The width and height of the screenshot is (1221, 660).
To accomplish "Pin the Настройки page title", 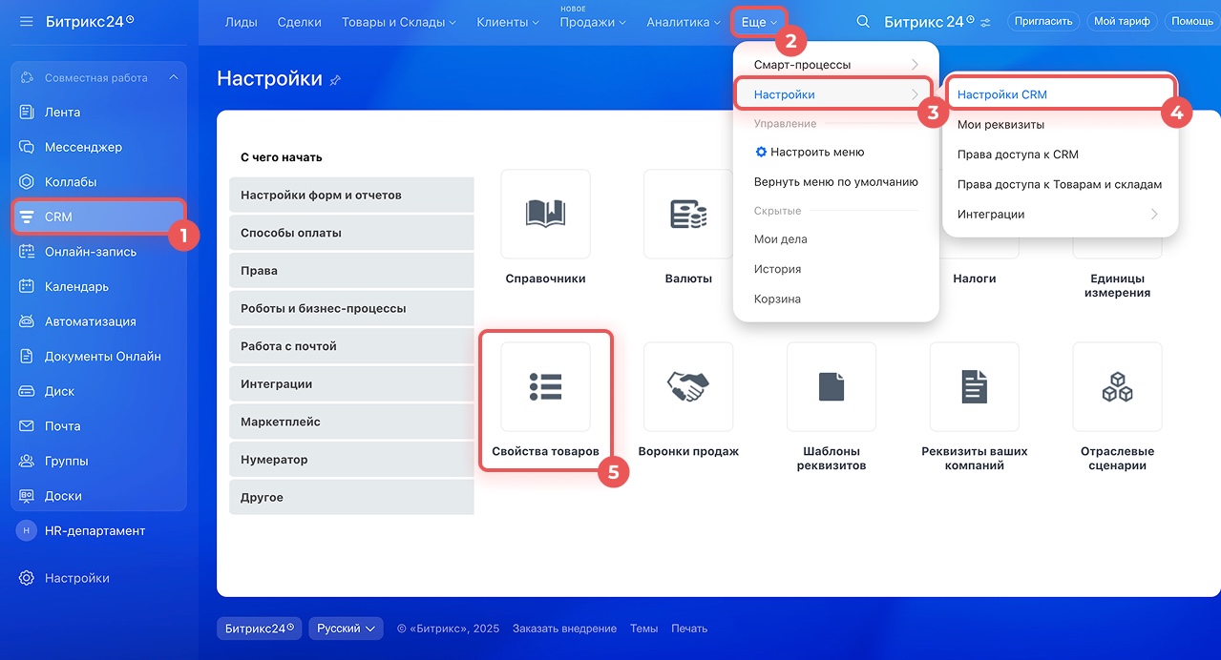I will pos(335,81).
